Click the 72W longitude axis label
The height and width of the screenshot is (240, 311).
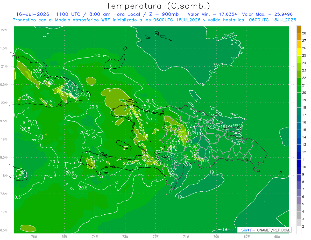pyautogui.click(x=155, y=236)
